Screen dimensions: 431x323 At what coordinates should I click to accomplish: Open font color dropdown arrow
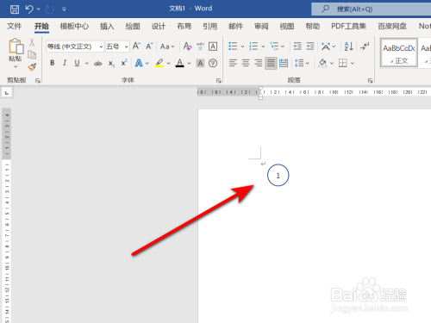click(x=189, y=63)
